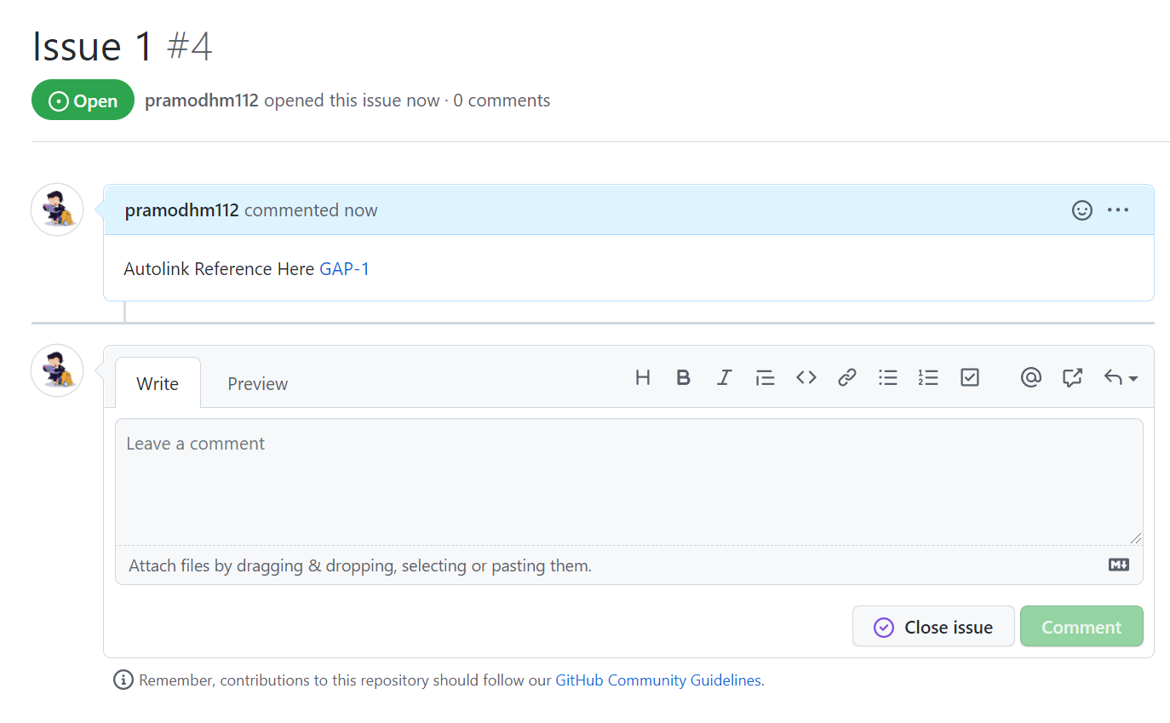Open pramodhm112 profile in issue header
This screenshot has height=723, width=1170.
click(x=202, y=100)
